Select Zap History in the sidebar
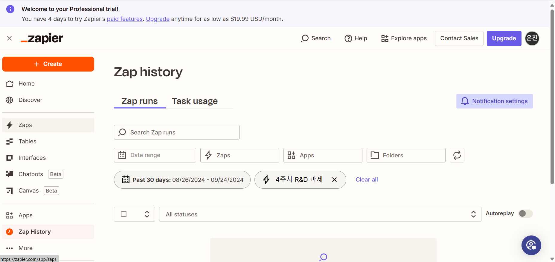 click(x=48, y=232)
